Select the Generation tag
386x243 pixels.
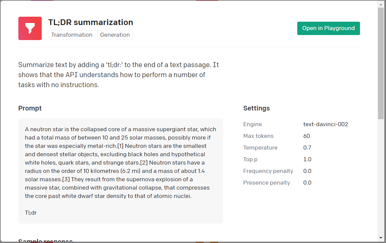(x=115, y=35)
